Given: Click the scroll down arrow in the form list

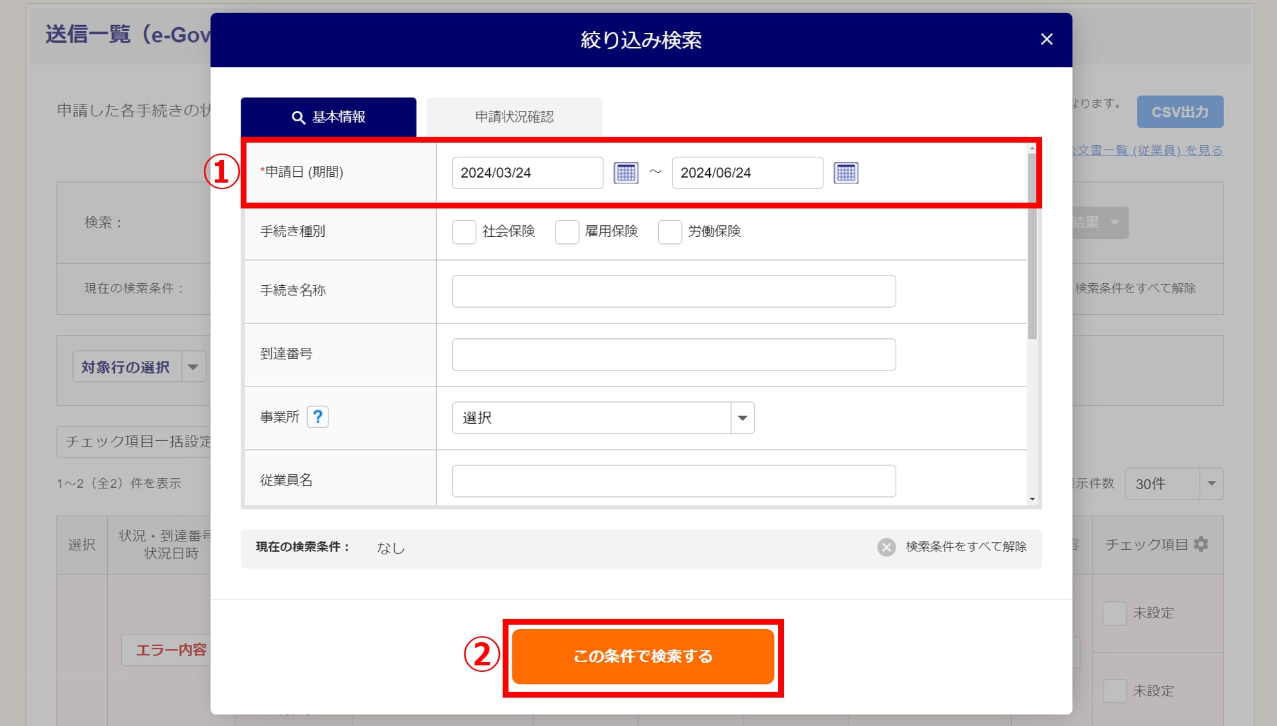Looking at the screenshot, I should pyautogui.click(x=1032, y=499).
